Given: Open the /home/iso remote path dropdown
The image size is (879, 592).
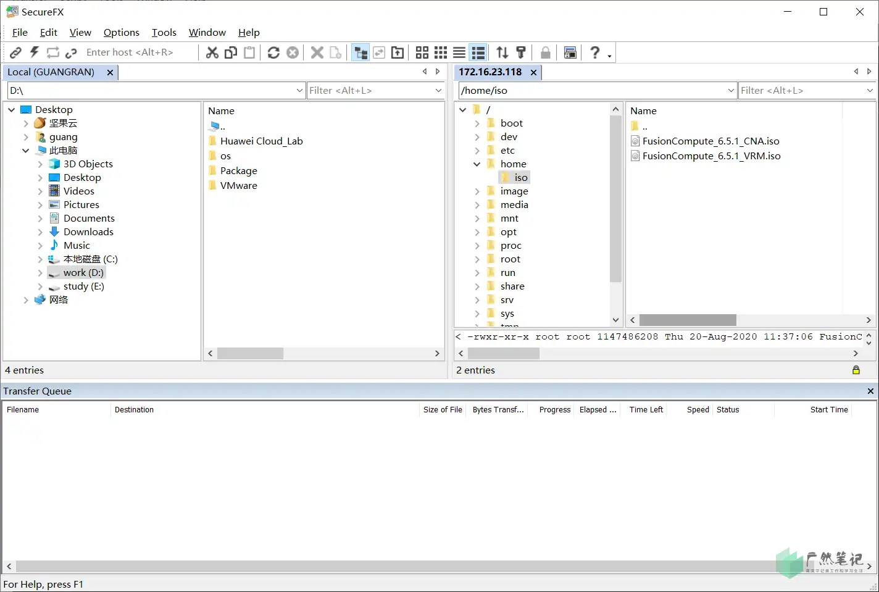Looking at the screenshot, I should coord(731,91).
